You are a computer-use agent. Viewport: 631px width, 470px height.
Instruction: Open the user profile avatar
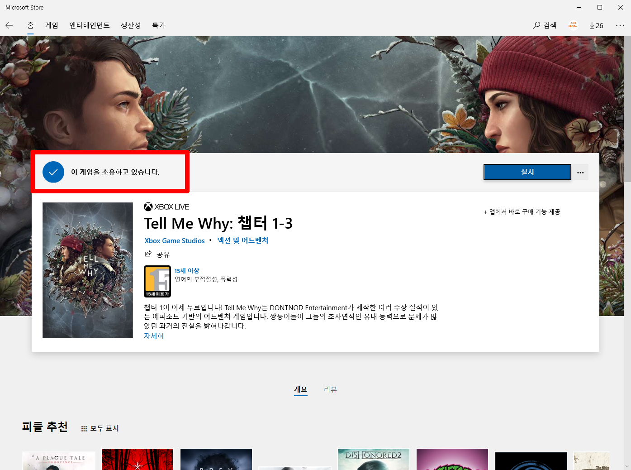573,25
